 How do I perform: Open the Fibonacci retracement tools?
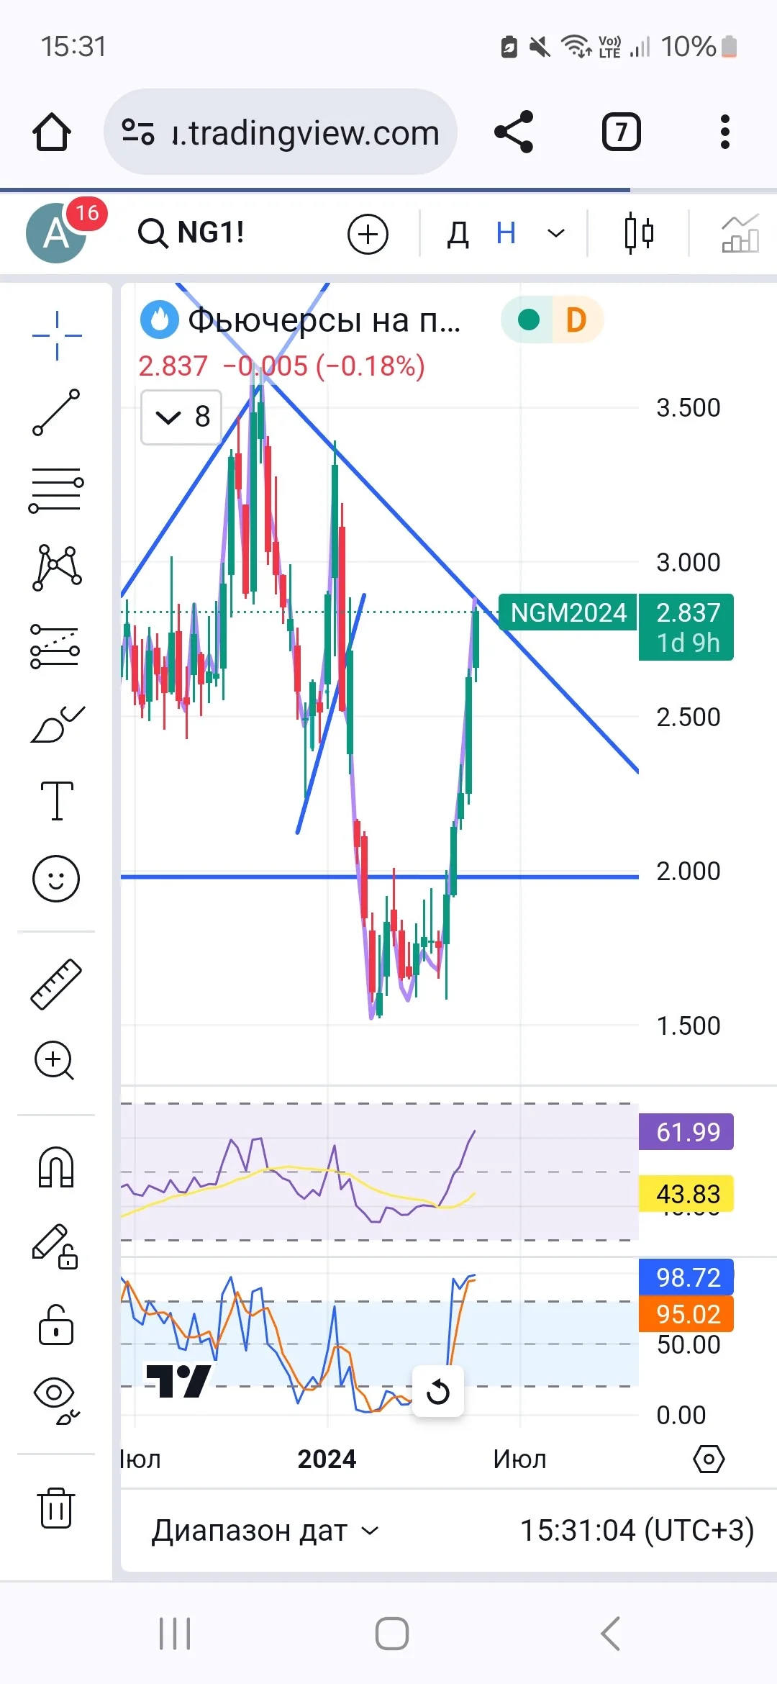pos(56,490)
